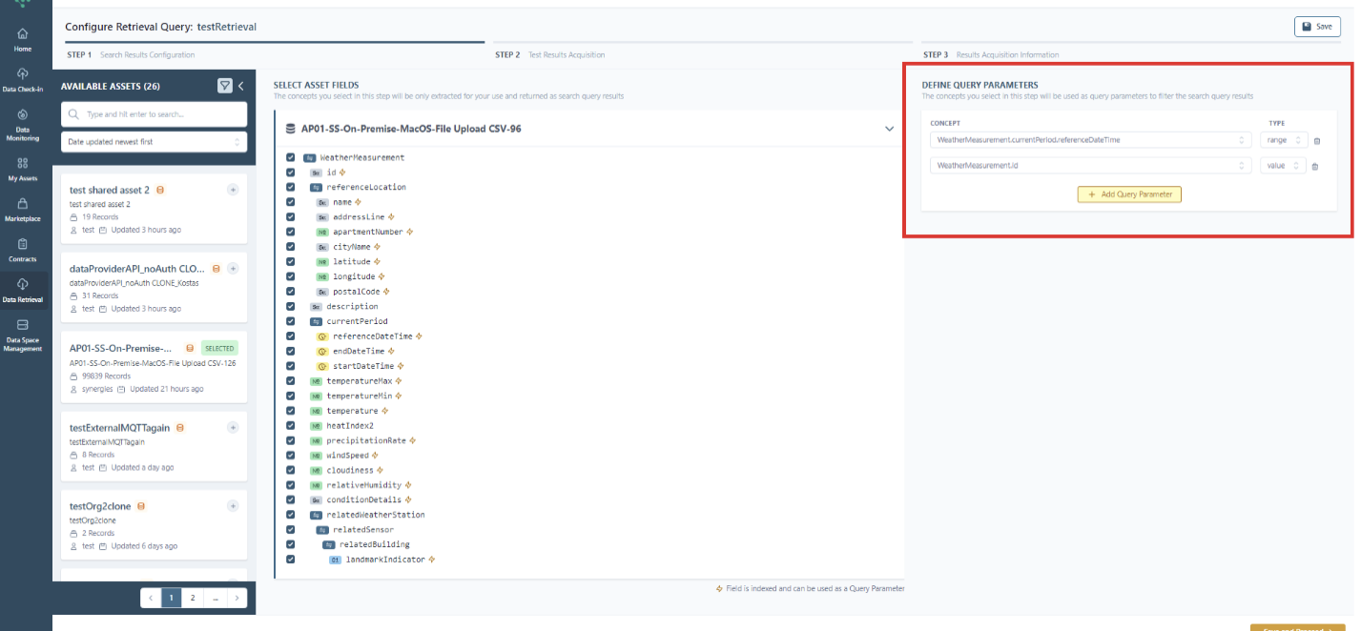Open Data Monitoring in sidebar
The height and width of the screenshot is (631, 1361).
tap(22, 121)
